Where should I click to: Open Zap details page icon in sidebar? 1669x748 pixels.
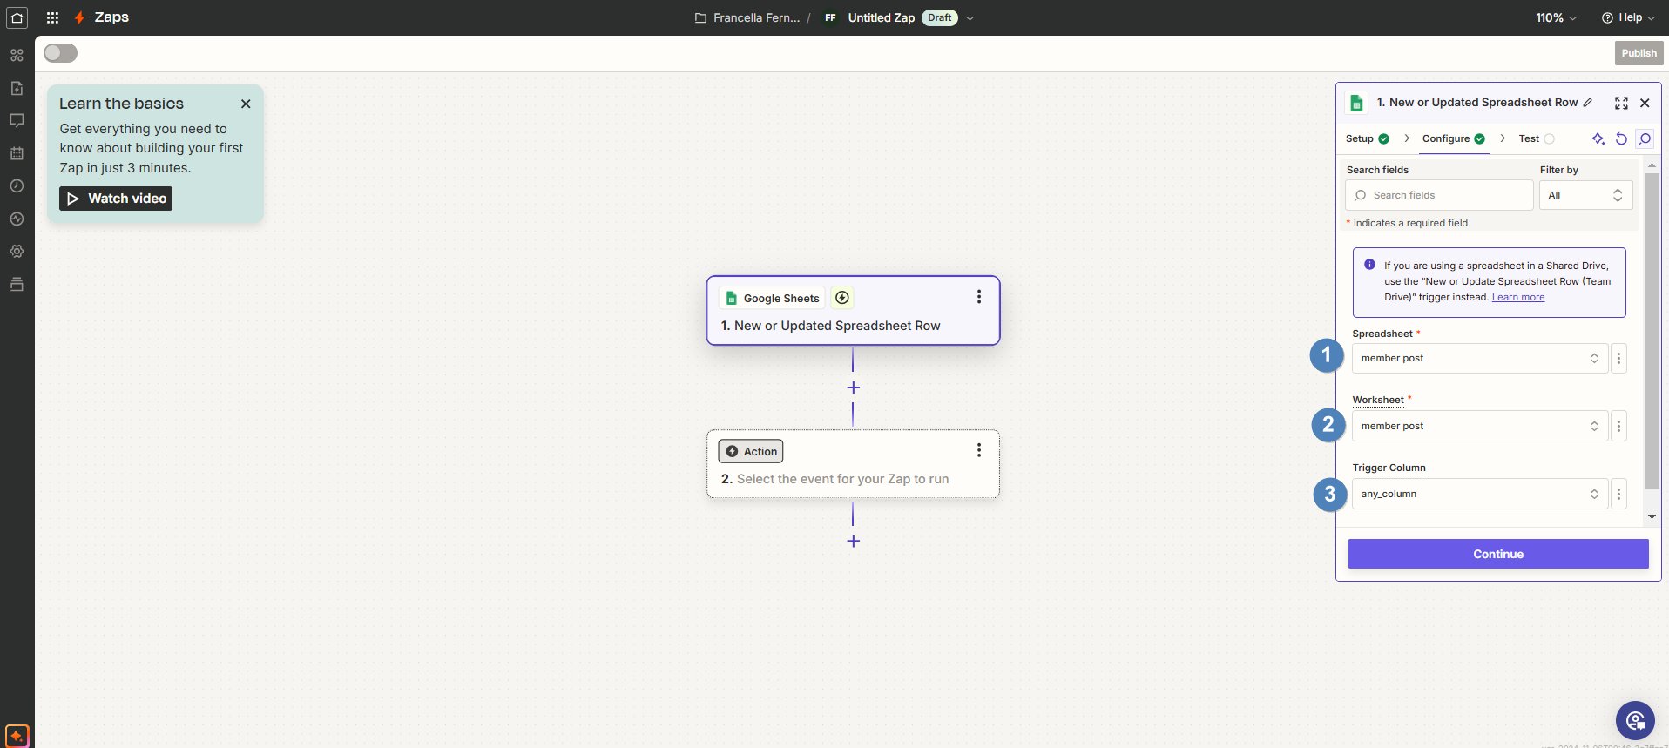point(17,88)
